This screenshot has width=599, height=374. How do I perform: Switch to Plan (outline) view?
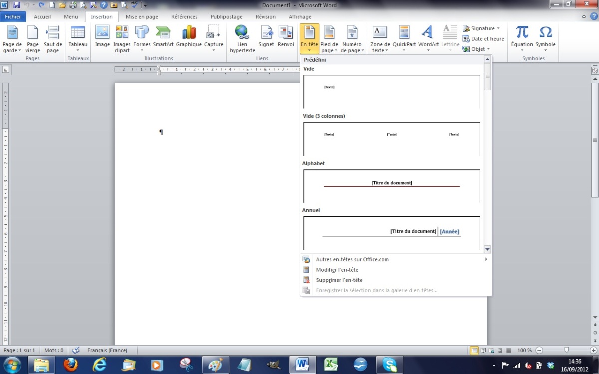500,350
